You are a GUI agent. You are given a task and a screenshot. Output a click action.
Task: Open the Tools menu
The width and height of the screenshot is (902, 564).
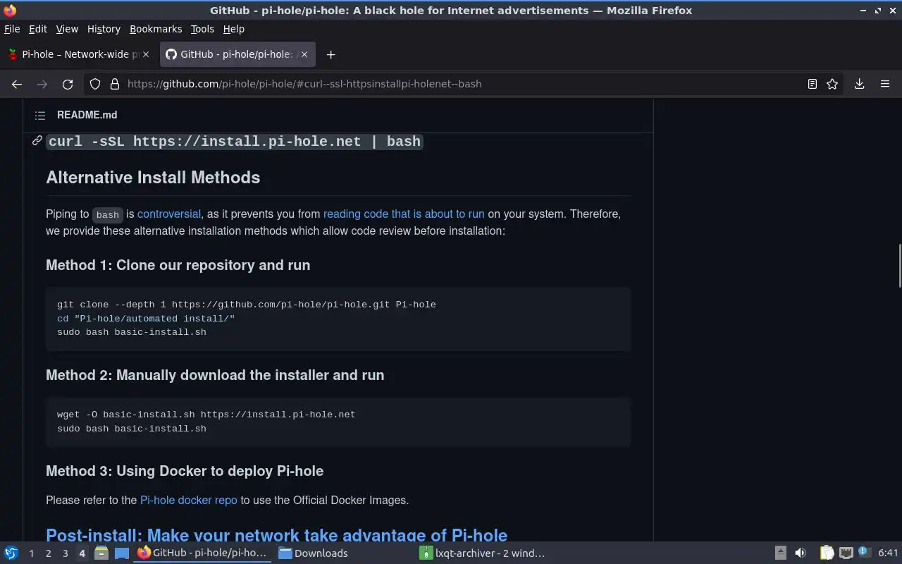tap(202, 29)
